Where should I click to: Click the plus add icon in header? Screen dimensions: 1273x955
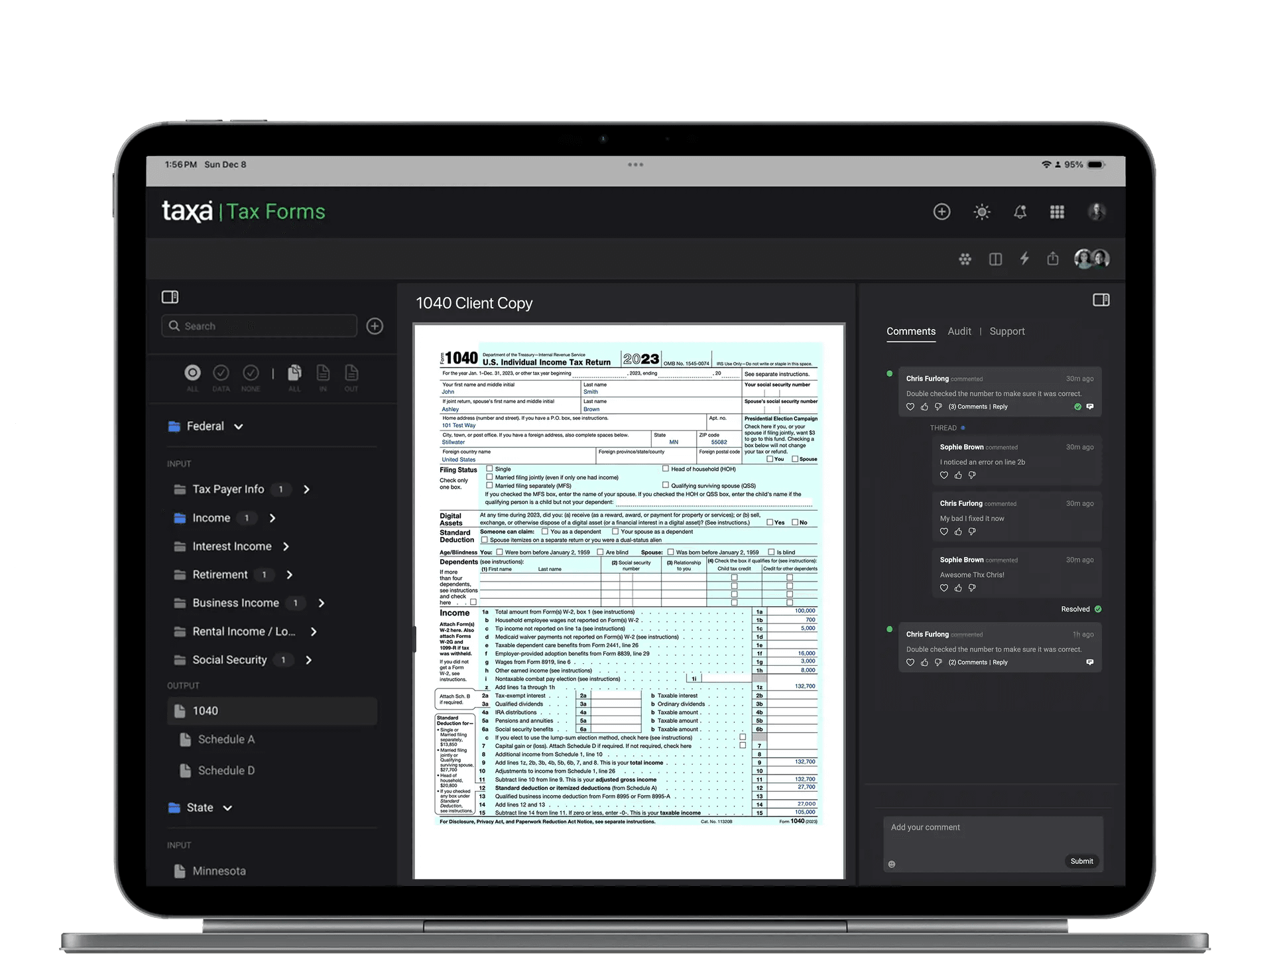(941, 212)
